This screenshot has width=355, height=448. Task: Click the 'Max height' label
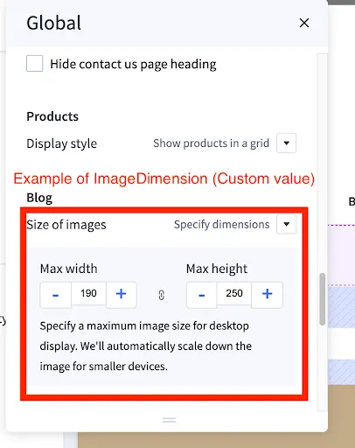point(217,269)
